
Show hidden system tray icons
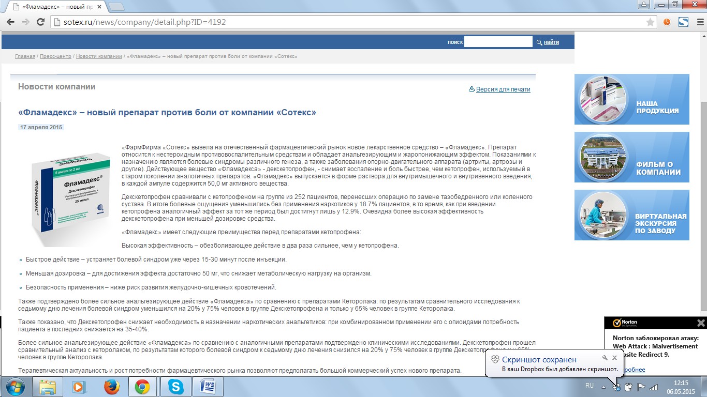tap(603, 387)
